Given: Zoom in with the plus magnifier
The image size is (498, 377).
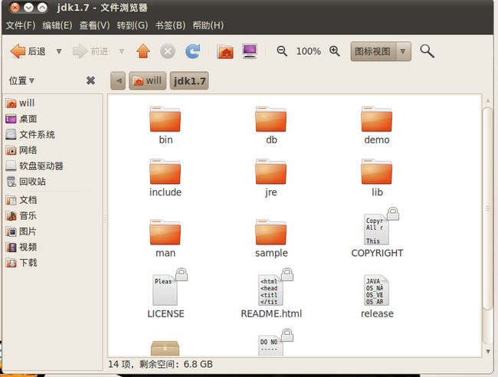Looking at the screenshot, I should click(x=335, y=51).
